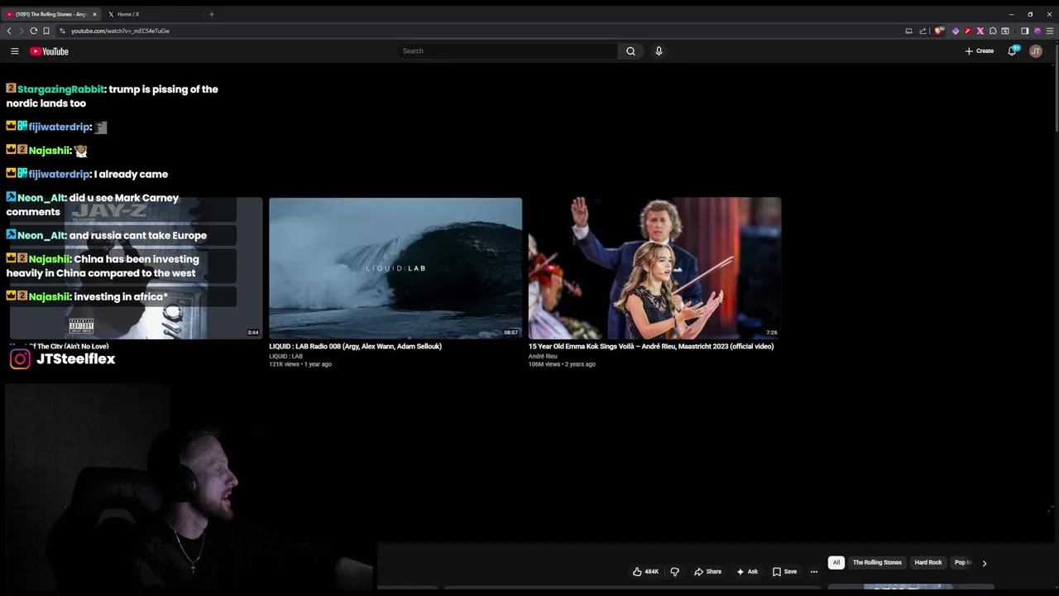The height and width of the screenshot is (596, 1059).
Task: Go back with the browser back arrow
Action: tap(9, 31)
